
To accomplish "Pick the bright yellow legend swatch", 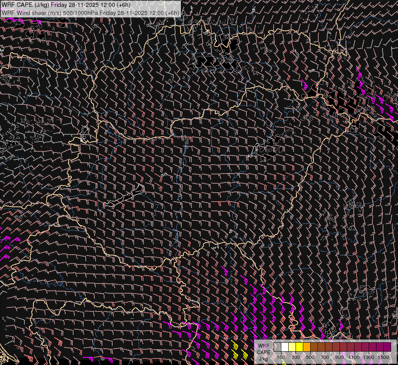I will click(x=300, y=347).
